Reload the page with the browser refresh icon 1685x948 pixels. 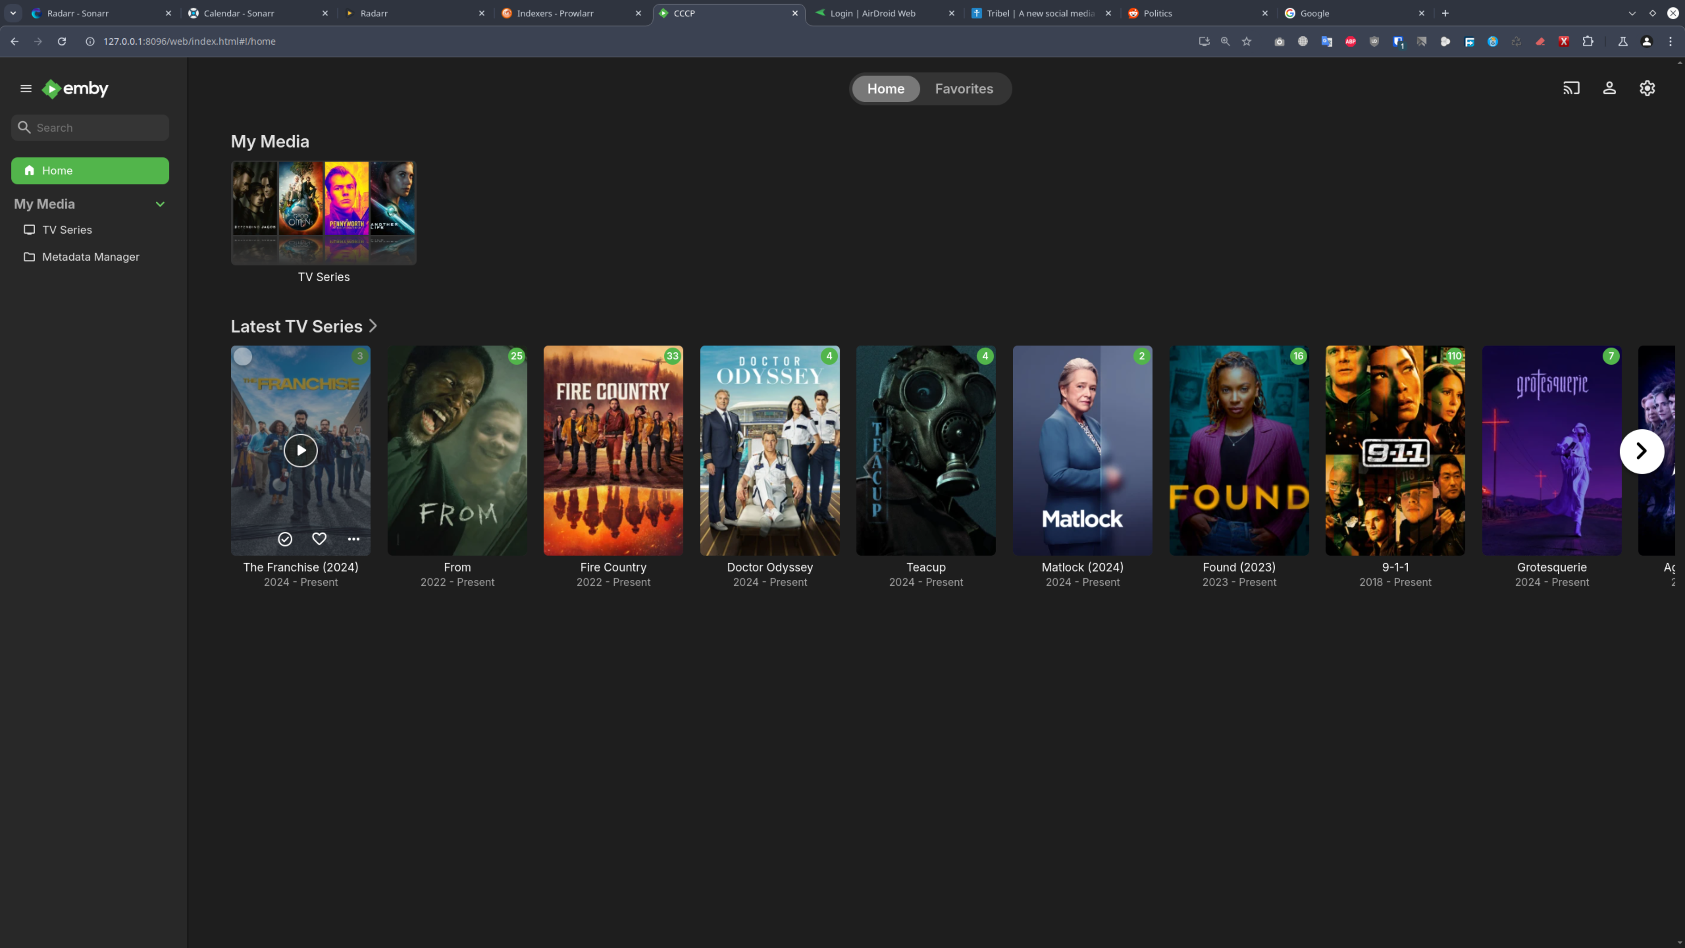coord(61,41)
